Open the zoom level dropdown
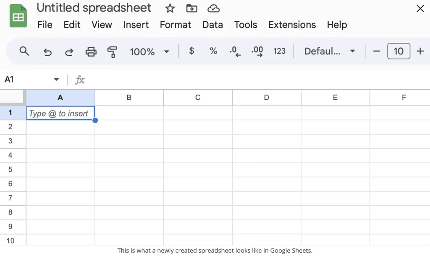Screen dimensions: 430x259 point(149,52)
